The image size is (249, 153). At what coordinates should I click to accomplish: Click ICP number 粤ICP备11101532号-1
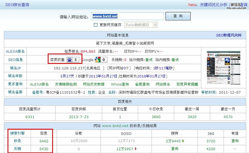pyautogui.click(x=66, y=92)
